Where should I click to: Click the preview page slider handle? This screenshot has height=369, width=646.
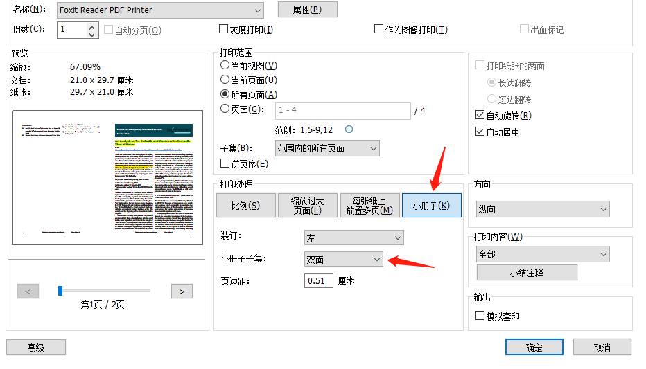(60, 291)
